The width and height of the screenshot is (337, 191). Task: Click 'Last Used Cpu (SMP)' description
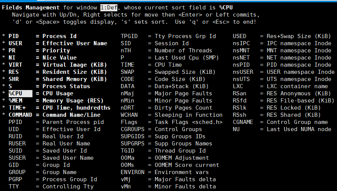(186, 58)
